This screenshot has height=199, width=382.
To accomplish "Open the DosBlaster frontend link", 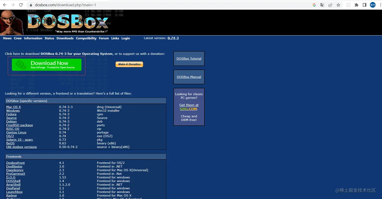I will pyautogui.click(x=14, y=167).
